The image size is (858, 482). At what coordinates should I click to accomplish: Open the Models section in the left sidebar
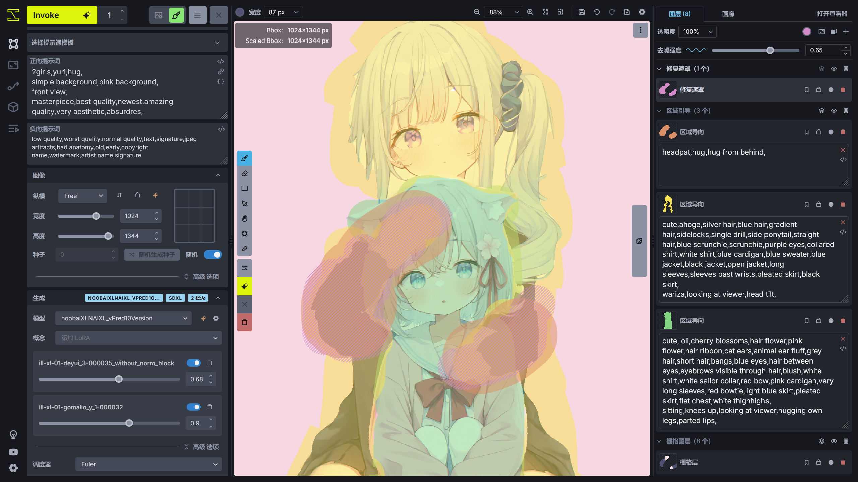13,107
